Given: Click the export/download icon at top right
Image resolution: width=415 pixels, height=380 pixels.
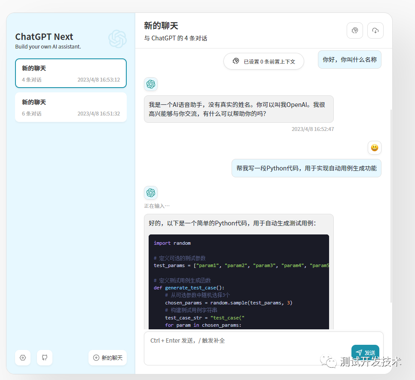Looking at the screenshot, I should pyautogui.click(x=375, y=30).
